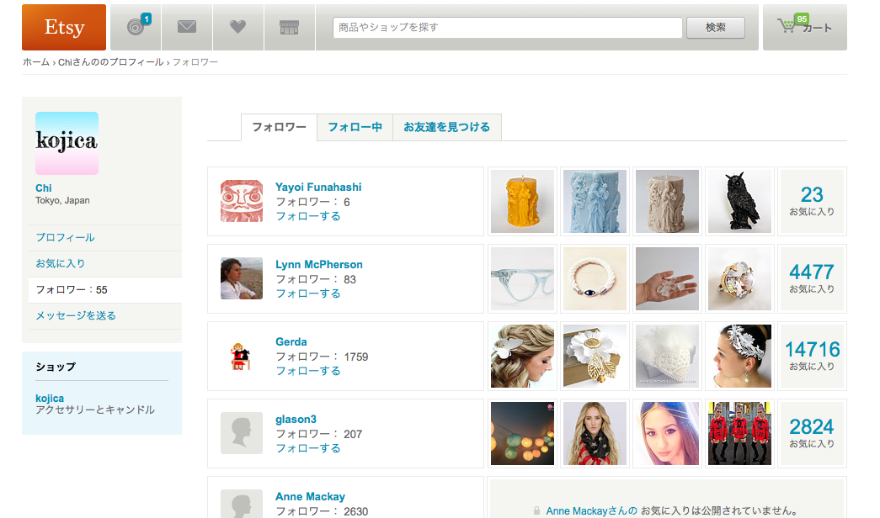Open the blue cat-eye glasses thumbnail
The height and width of the screenshot is (518, 880).
click(x=522, y=278)
